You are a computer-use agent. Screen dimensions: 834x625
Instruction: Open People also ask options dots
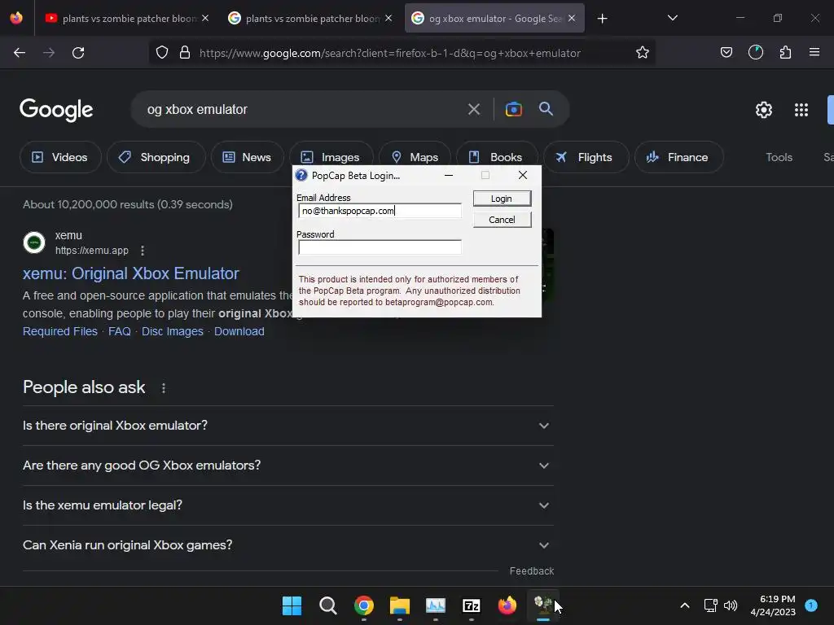point(163,388)
